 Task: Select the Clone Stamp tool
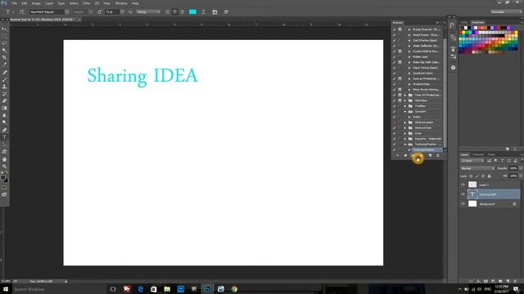click(4, 87)
